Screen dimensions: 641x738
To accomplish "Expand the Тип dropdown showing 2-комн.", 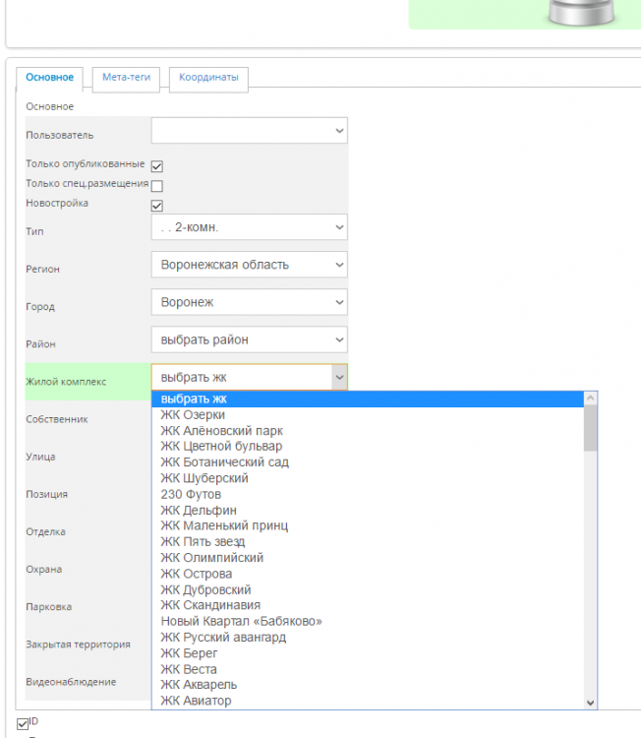I will click(249, 227).
